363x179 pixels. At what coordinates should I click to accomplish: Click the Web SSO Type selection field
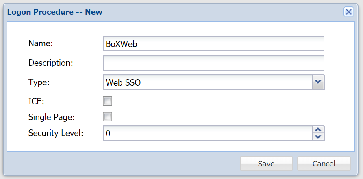207,82
